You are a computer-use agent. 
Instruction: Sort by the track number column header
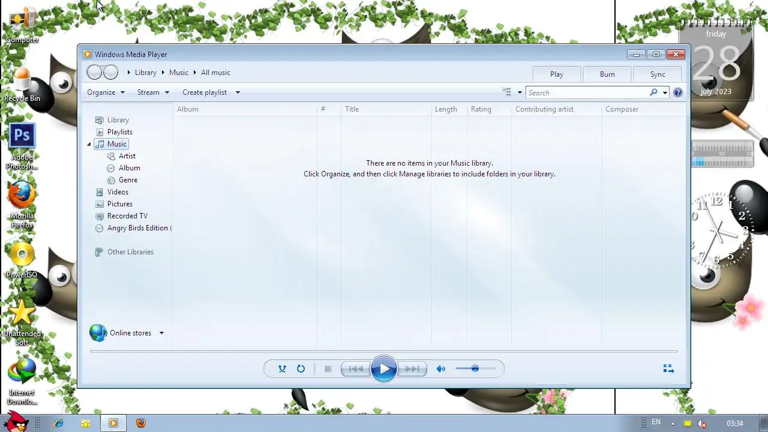coord(329,109)
